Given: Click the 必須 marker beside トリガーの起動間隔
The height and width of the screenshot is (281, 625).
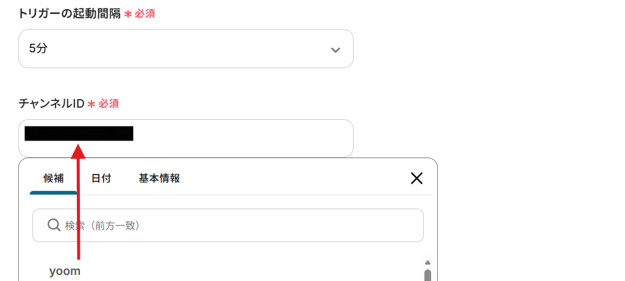Looking at the screenshot, I should pyautogui.click(x=145, y=13).
